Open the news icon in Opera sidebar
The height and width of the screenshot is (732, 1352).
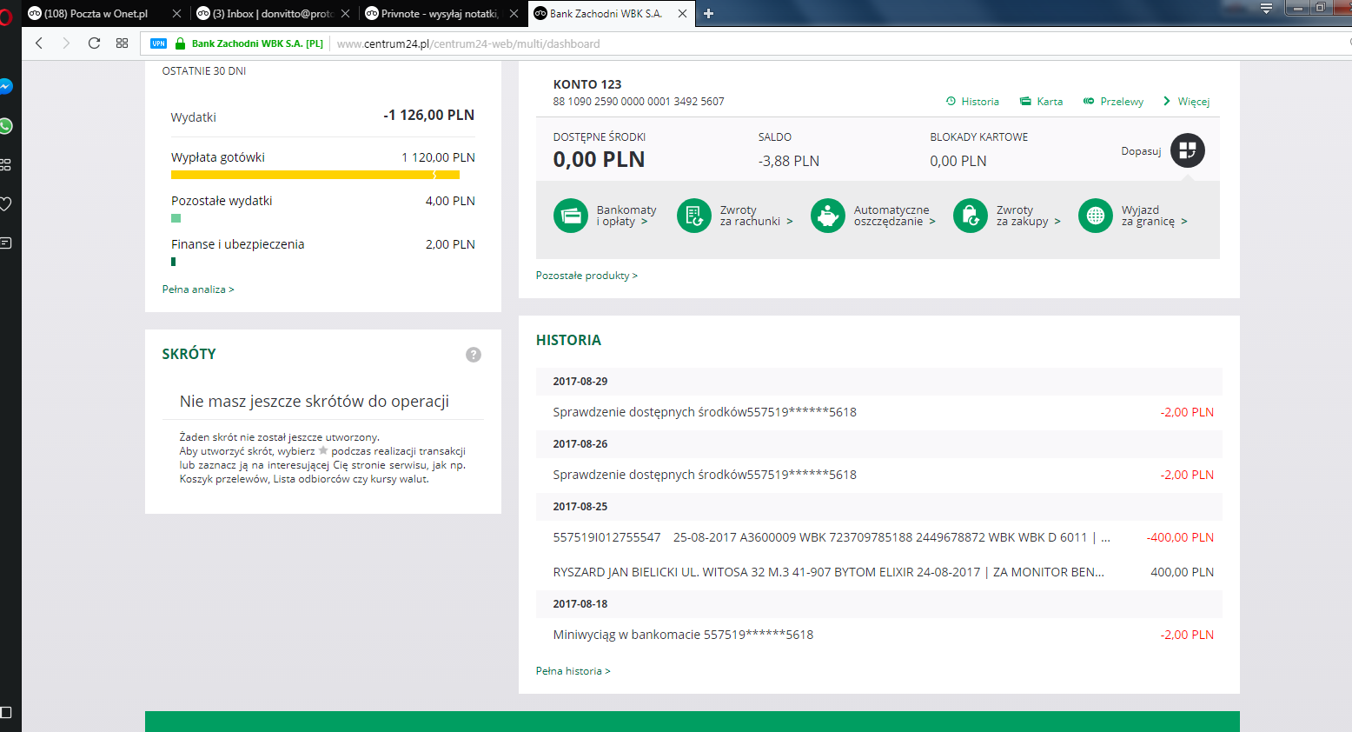[x=5, y=243]
